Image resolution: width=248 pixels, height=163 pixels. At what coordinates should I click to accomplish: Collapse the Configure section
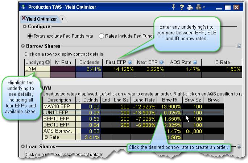[x=25, y=26]
